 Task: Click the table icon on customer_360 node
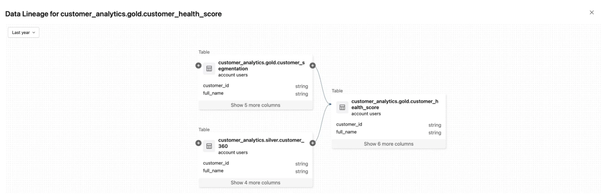click(209, 146)
